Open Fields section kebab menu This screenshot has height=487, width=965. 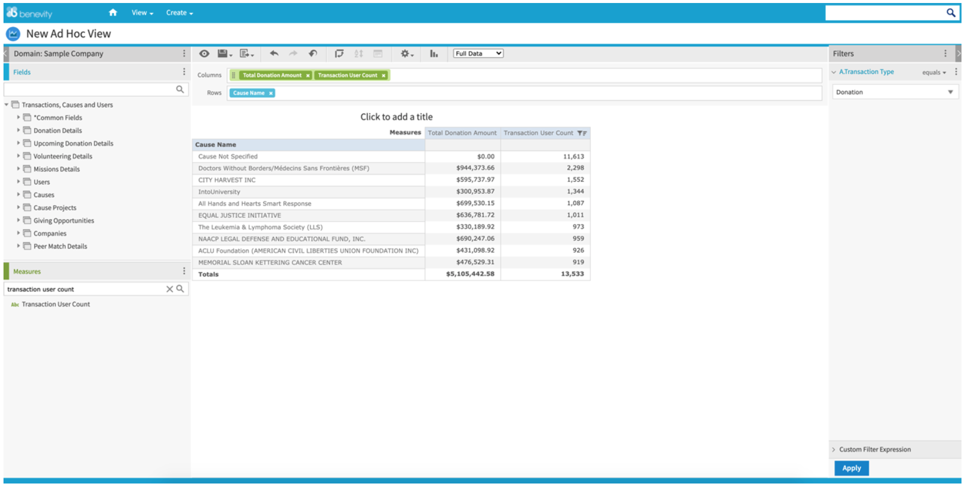(184, 71)
